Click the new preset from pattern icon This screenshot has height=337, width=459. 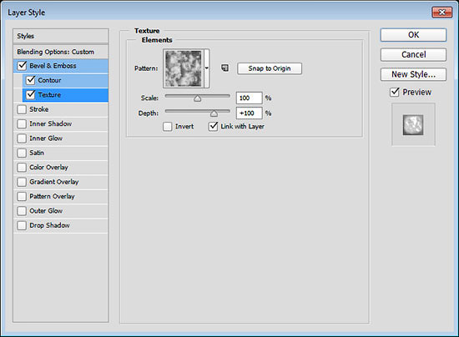click(224, 68)
